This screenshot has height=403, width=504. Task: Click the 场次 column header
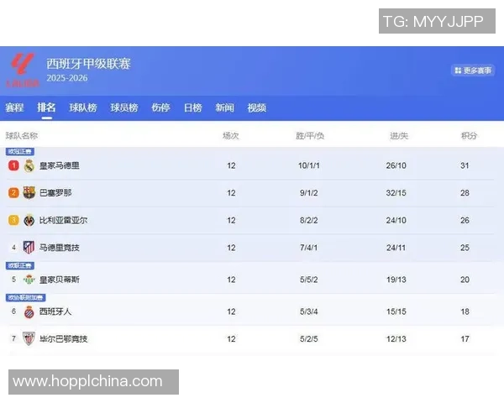click(x=231, y=136)
